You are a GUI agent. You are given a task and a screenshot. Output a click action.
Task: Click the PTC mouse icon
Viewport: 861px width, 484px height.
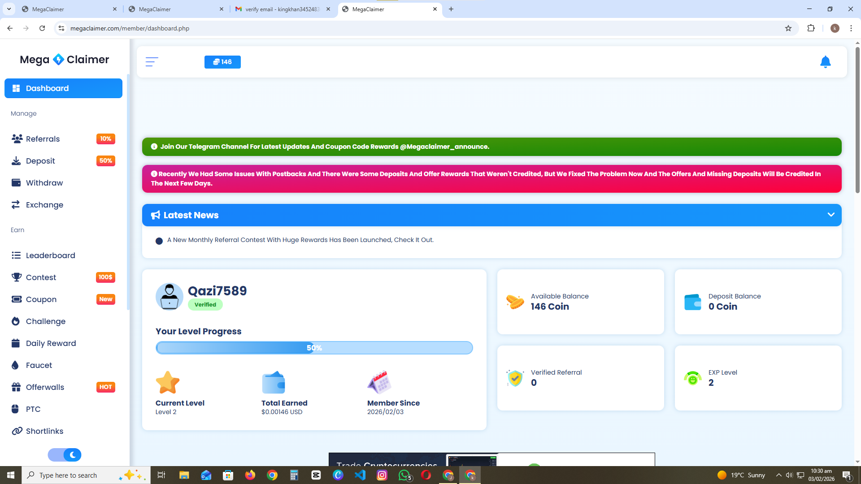[x=15, y=409]
